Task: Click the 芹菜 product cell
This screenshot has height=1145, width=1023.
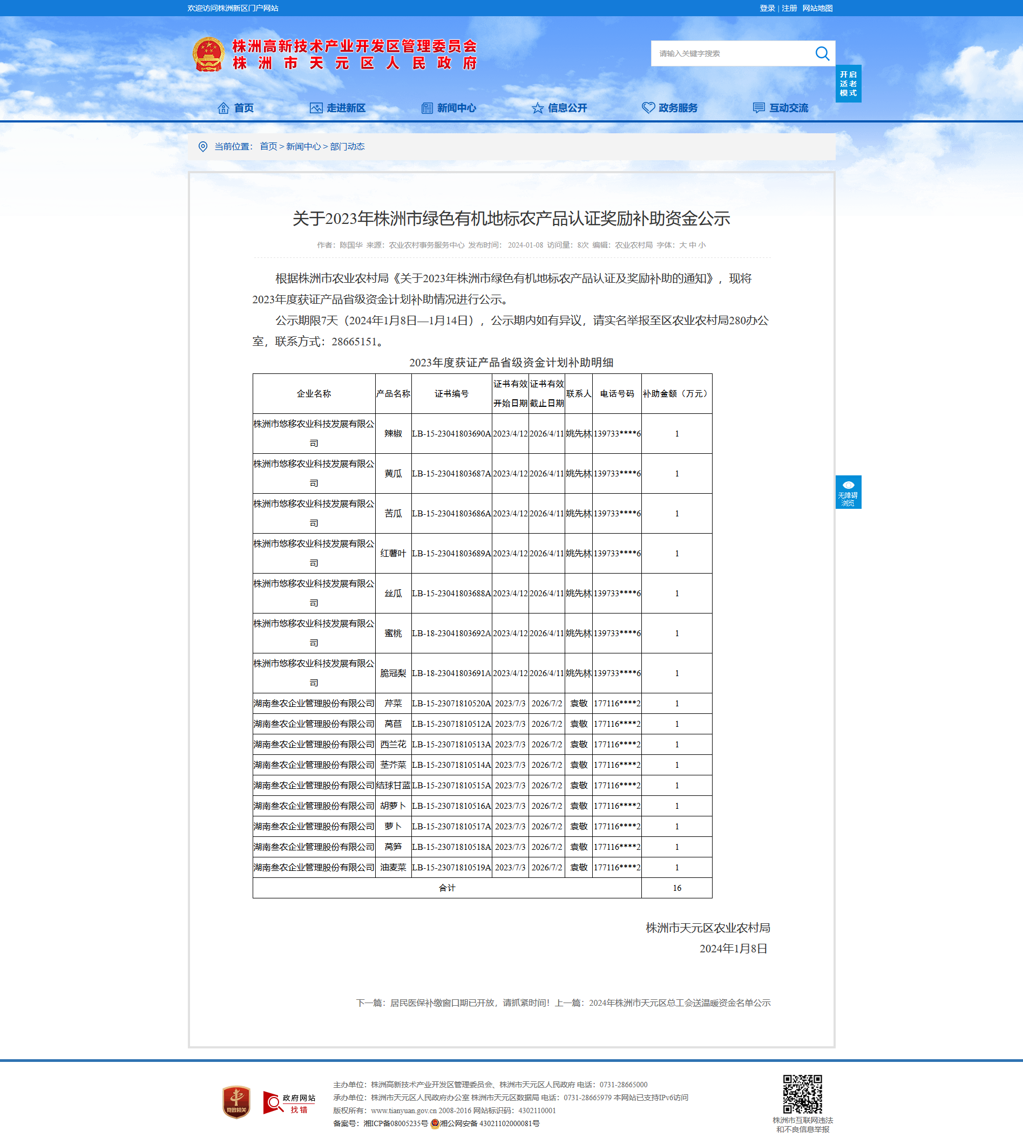Action: pyautogui.click(x=393, y=704)
